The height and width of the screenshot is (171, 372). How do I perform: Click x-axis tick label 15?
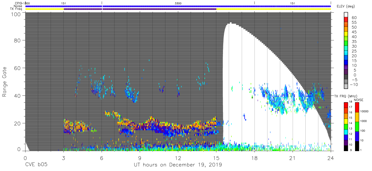216,158
